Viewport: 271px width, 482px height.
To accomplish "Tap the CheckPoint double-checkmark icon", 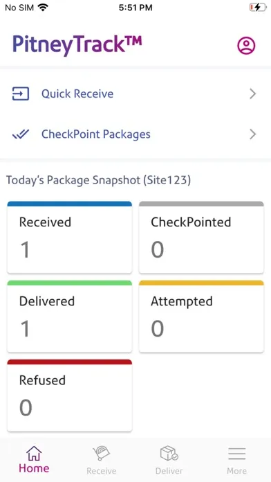I will click(21, 134).
